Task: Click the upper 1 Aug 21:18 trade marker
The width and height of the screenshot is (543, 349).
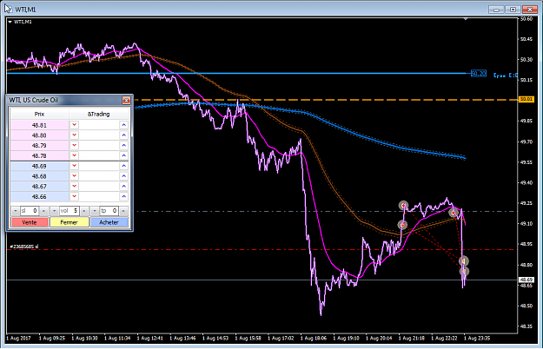Action: tap(403, 206)
